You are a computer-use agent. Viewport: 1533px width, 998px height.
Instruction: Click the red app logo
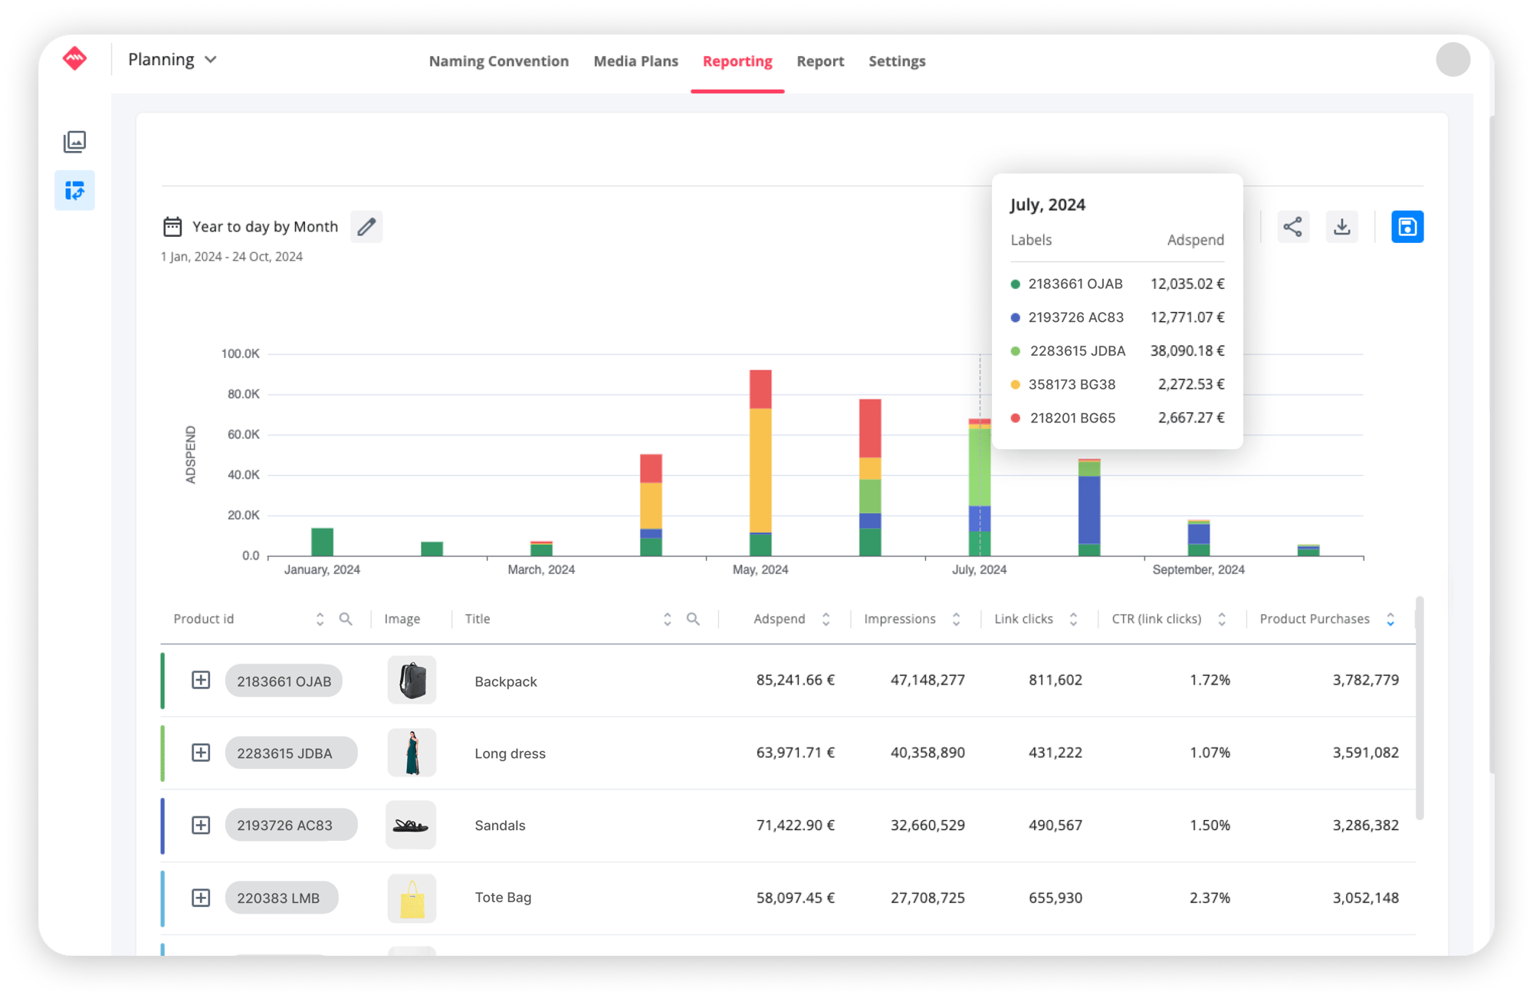pos(74,59)
